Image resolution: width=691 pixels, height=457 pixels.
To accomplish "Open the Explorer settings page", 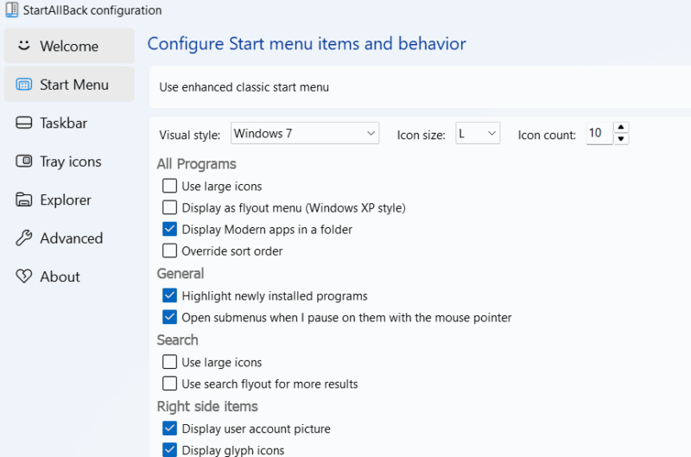I will [x=69, y=200].
